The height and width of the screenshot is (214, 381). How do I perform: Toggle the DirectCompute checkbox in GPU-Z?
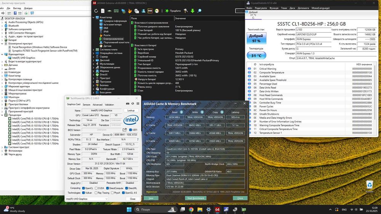[x=107, y=188]
